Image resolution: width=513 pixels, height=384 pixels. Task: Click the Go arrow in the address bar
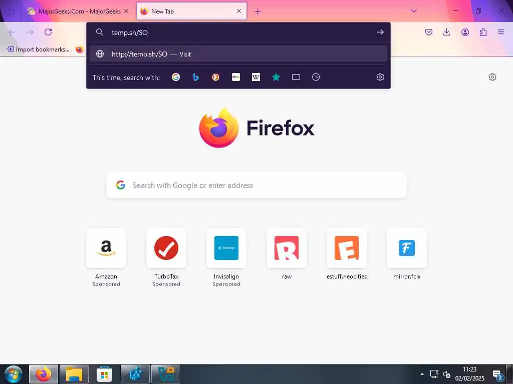pos(380,32)
